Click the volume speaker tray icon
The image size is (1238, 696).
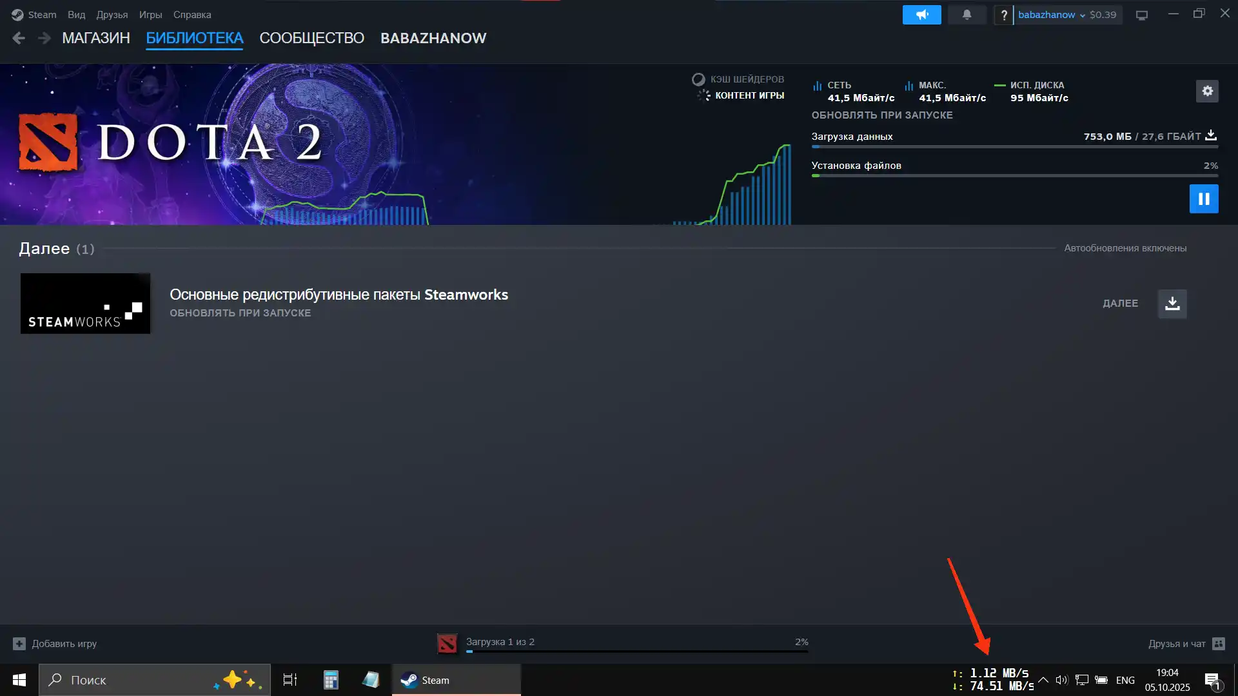(1061, 680)
